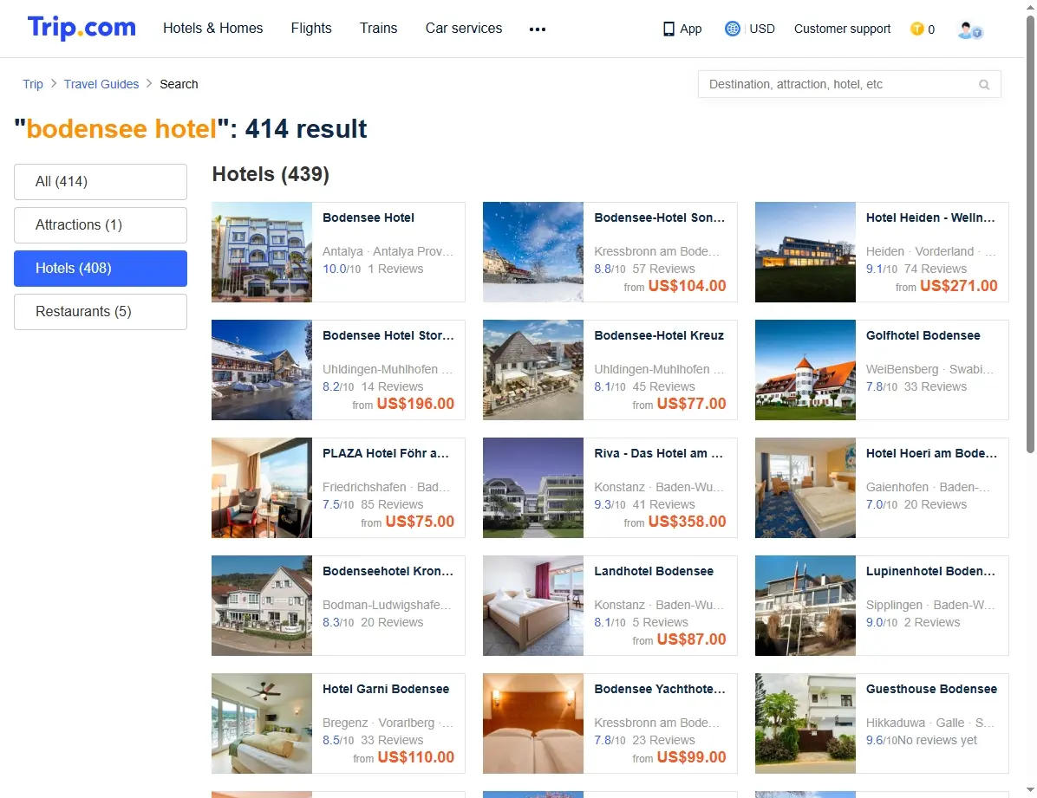Click "41 Reviews" on Riva hotel

pyautogui.click(x=663, y=504)
